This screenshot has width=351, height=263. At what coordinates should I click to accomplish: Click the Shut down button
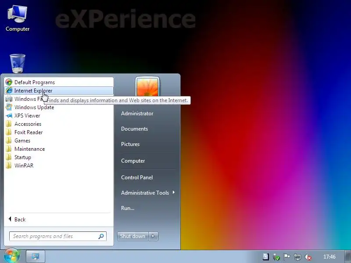[x=133, y=236]
